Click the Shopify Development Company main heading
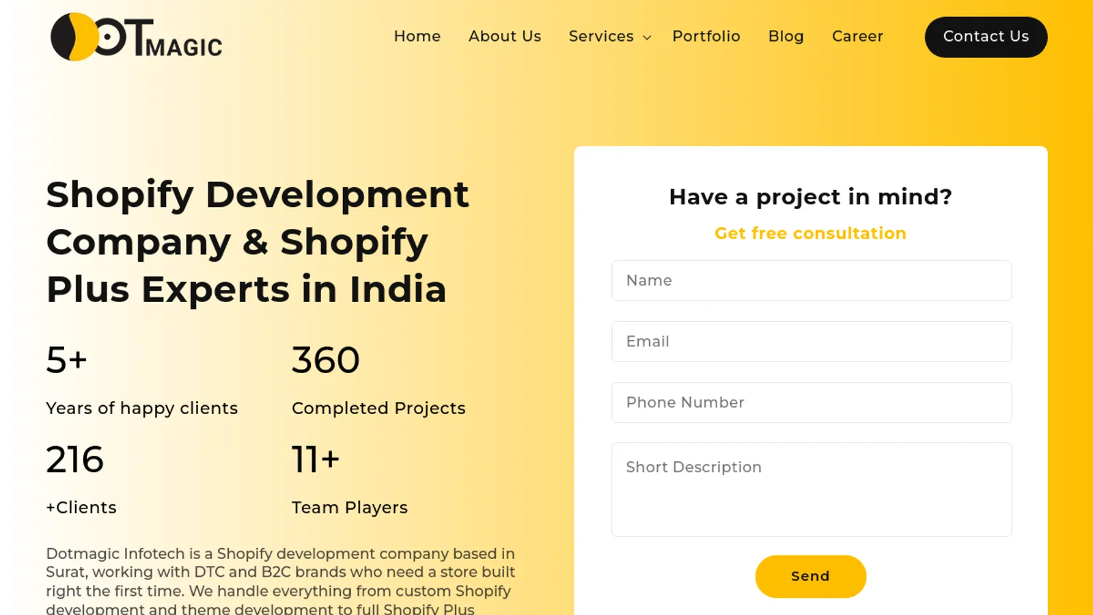Image resolution: width=1093 pixels, height=615 pixels. [x=258, y=242]
